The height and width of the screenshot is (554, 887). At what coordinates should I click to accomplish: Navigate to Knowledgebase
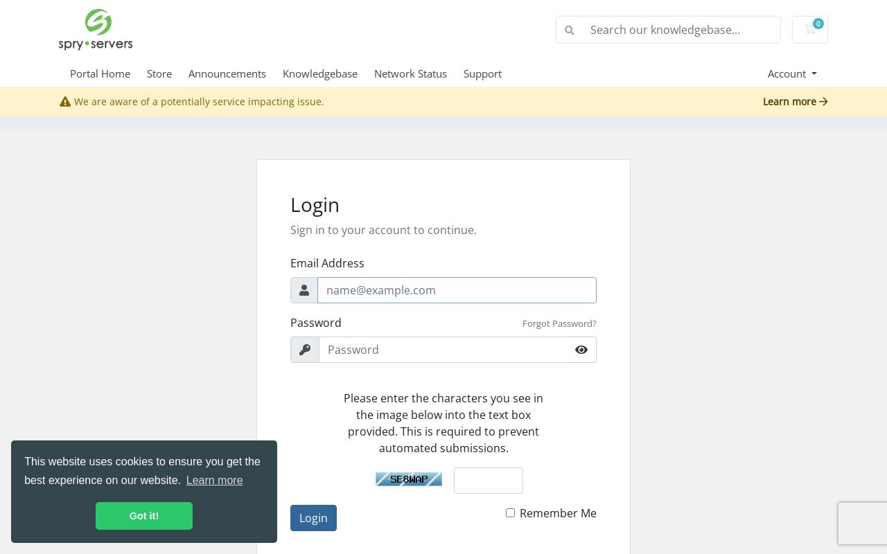(320, 73)
